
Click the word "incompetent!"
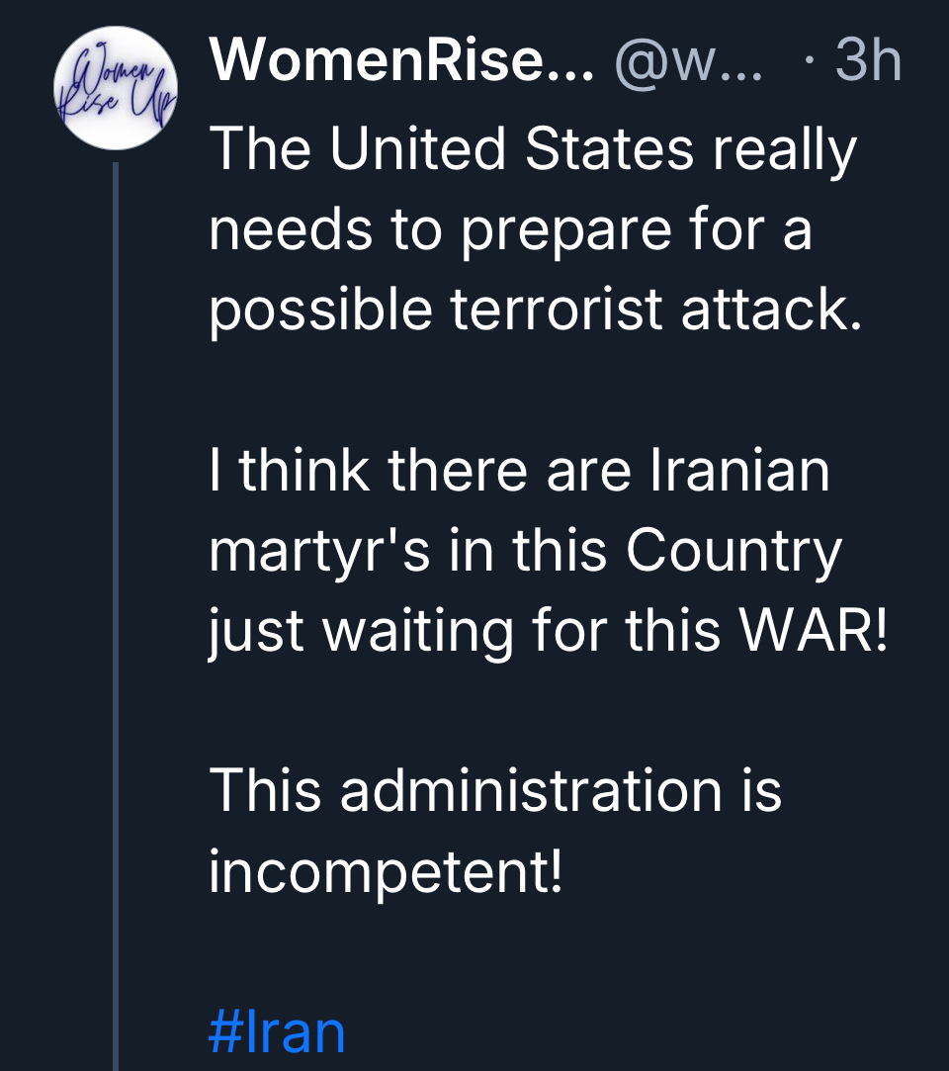[387, 871]
